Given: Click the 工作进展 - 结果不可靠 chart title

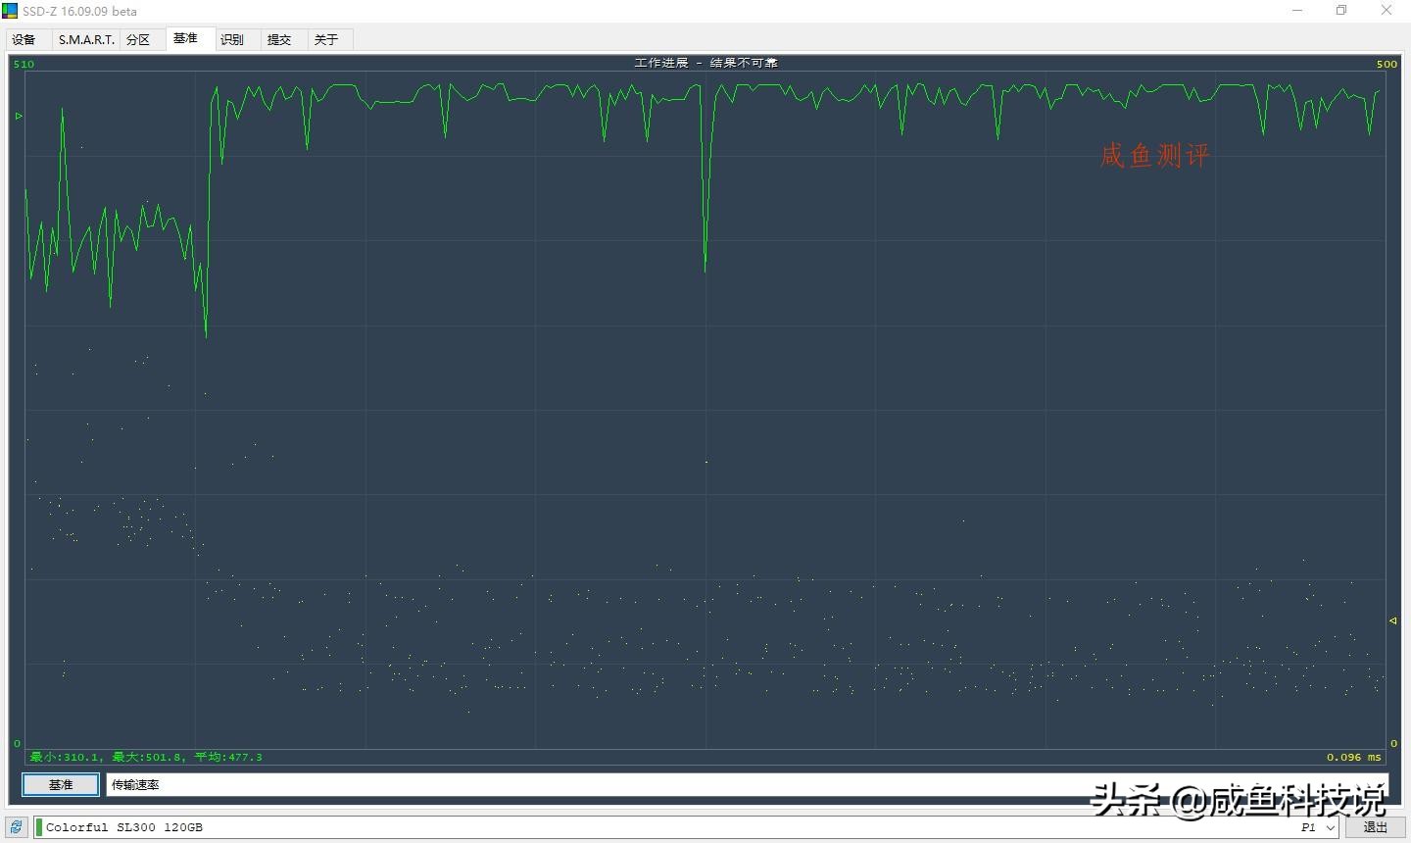Looking at the screenshot, I should tap(705, 63).
